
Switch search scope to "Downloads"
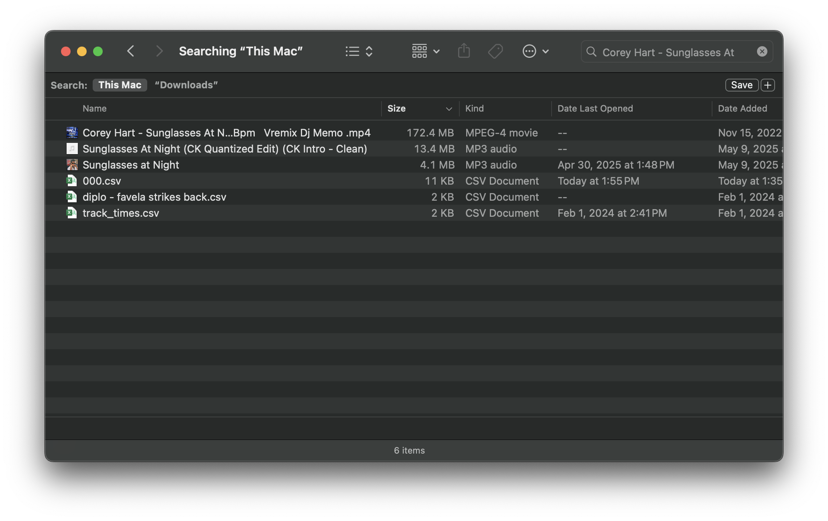pyautogui.click(x=186, y=85)
